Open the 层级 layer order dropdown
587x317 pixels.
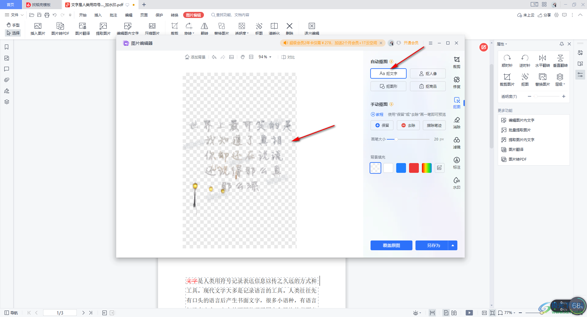pyautogui.click(x=560, y=80)
